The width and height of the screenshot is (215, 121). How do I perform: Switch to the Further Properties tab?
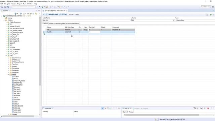(60, 24)
